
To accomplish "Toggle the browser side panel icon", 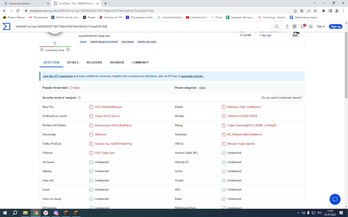I will coord(330,11).
